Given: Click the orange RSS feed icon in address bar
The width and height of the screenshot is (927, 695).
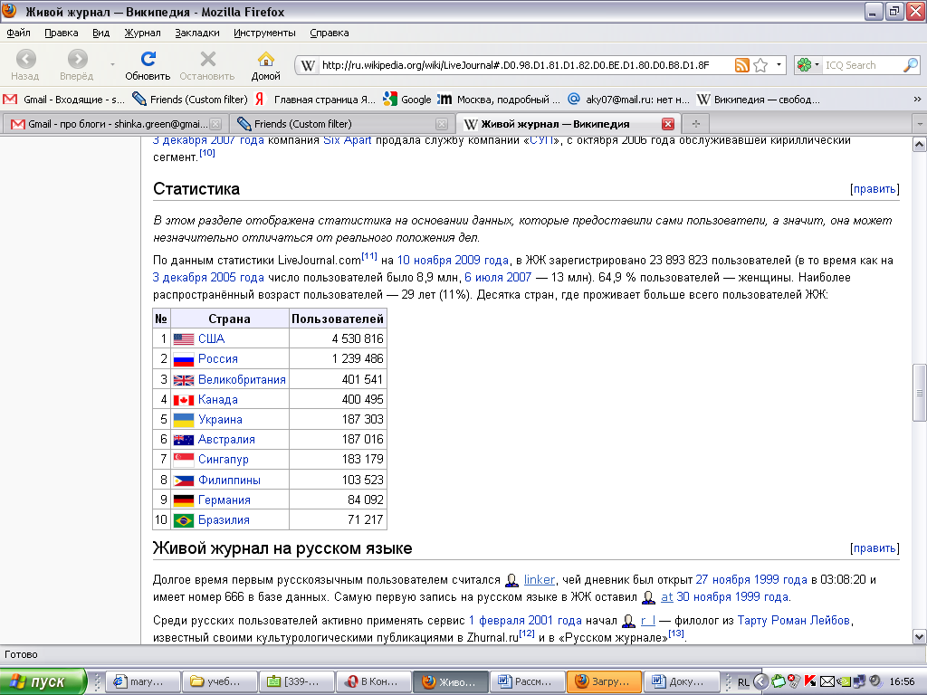Looking at the screenshot, I should 742,65.
